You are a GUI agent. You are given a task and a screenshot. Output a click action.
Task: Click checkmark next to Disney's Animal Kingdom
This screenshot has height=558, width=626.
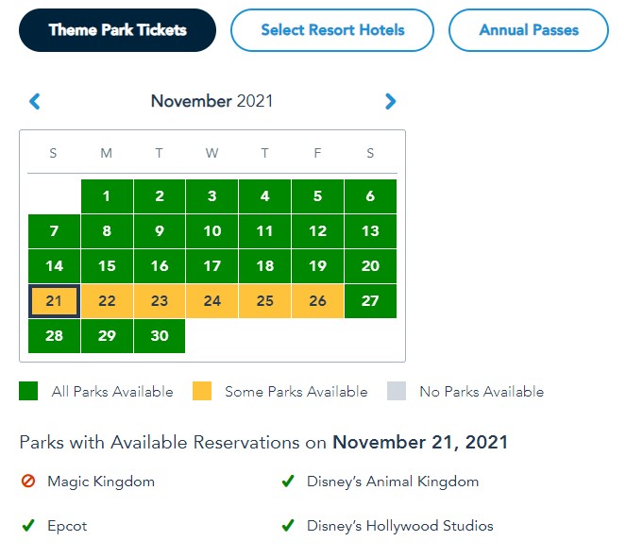pos(288,482)
